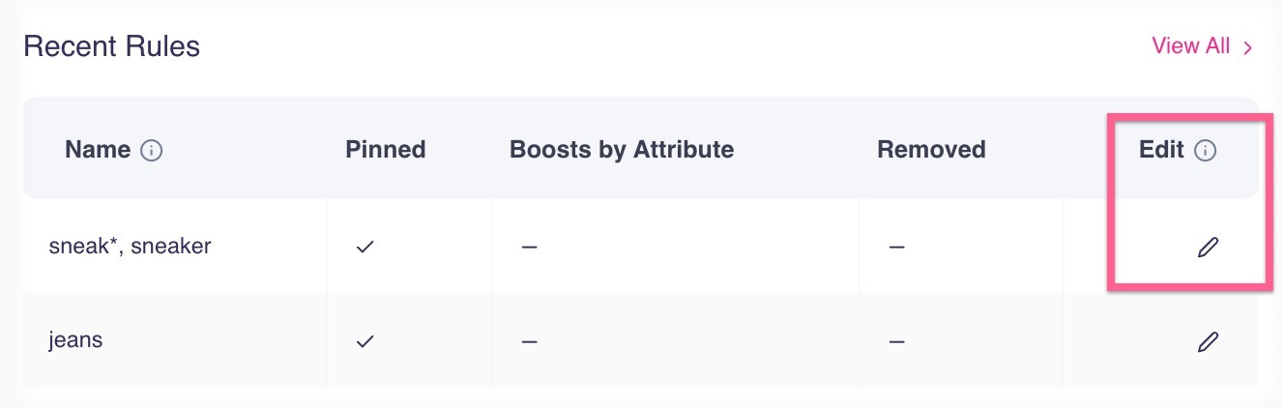Click the Pinned column header
This screenshot has width=1284, height=408.
click(x=385, y=150)
